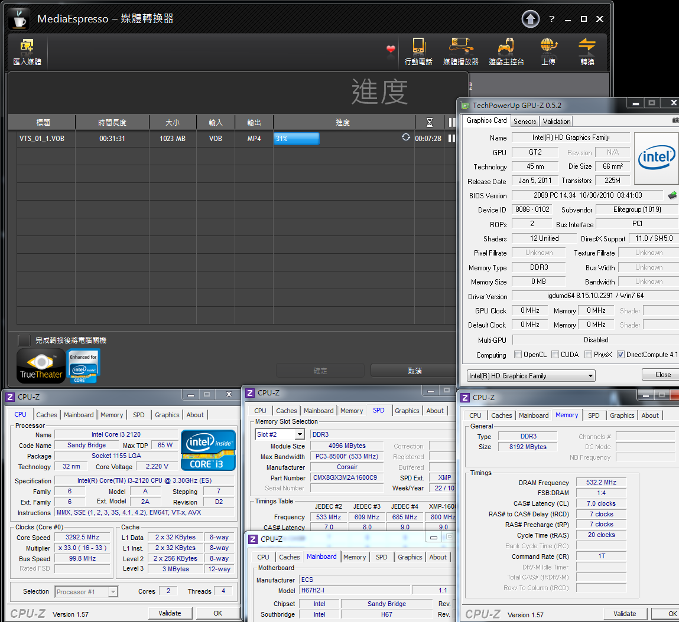Click OK in the CPU-Z CPU window

[218, 613]
